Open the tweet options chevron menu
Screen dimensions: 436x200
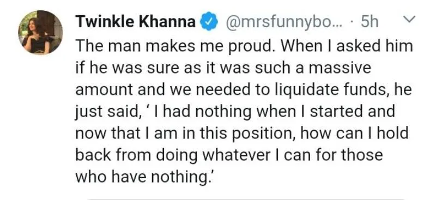(409, 19)
